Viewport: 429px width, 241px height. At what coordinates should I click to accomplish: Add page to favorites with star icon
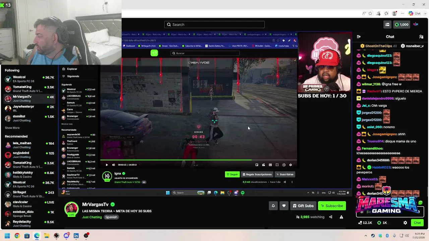point(370,13)
